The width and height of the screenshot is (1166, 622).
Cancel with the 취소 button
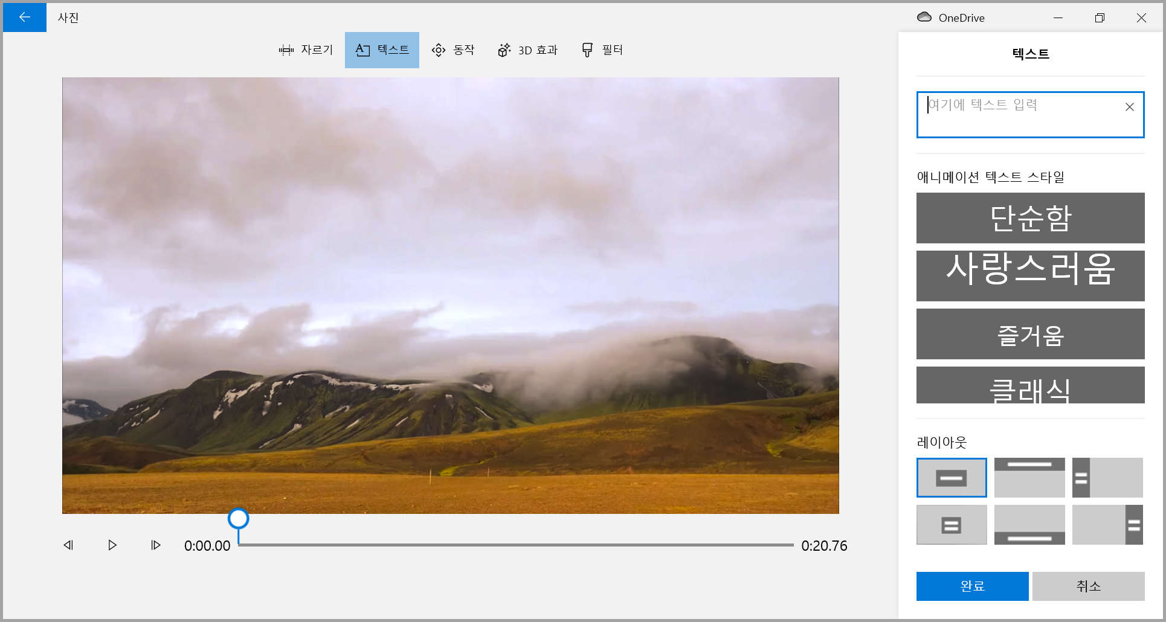pyautogui.click(x=1088, y=586)
